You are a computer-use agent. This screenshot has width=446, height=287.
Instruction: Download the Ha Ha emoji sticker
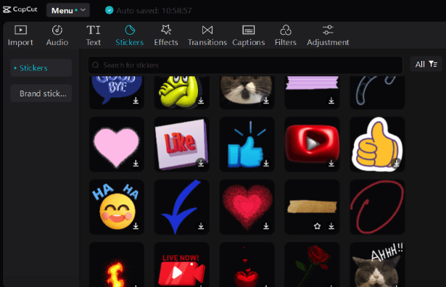pos(136,226)
